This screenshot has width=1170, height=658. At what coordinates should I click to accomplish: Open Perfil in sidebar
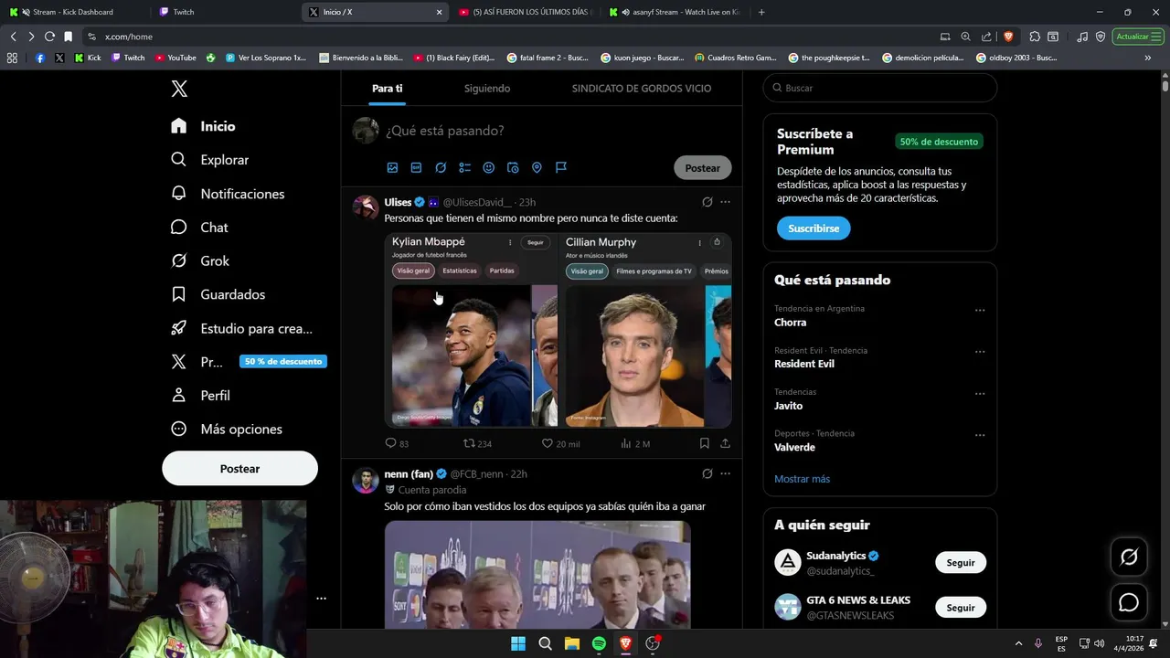click(200, 396)
